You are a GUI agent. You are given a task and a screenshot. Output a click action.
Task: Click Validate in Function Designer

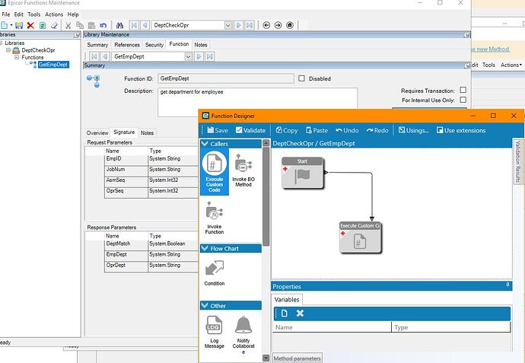tap(251, 130)
